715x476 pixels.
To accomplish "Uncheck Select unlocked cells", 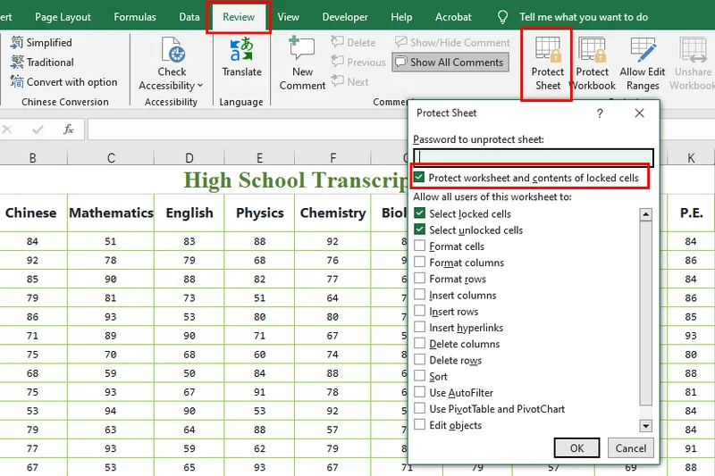I will click(x=419, y=230).
